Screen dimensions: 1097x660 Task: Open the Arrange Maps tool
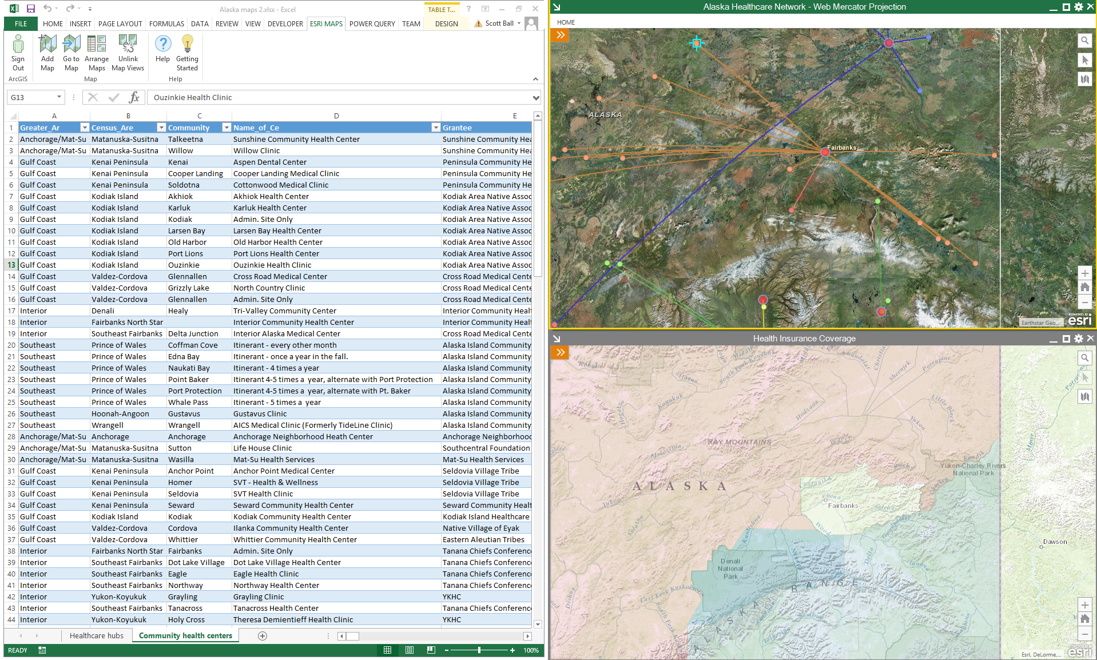point(97,52)
